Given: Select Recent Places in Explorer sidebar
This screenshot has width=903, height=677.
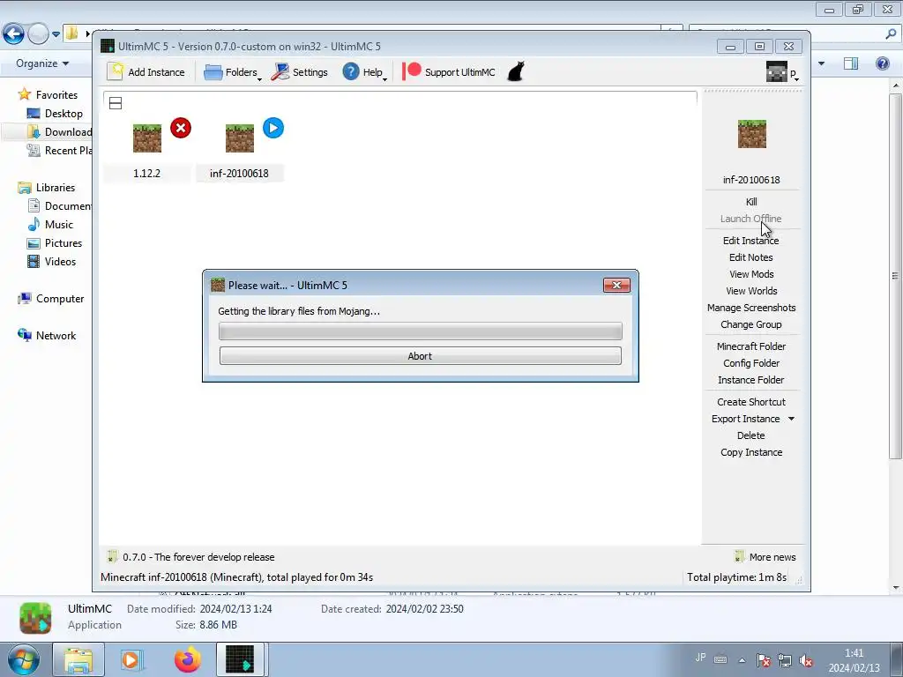Looking at the screenshot, I should pos(59,150).
